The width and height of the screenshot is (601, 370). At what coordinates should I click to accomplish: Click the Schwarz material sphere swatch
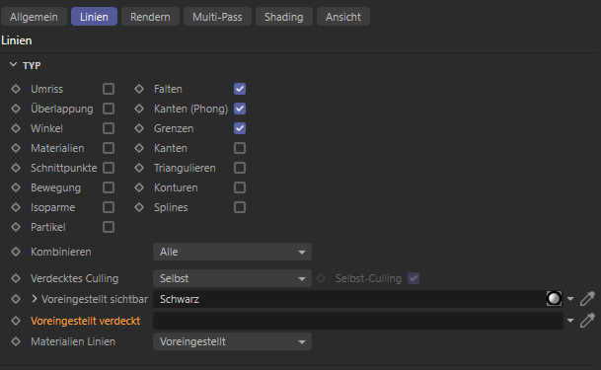(554, 298)
